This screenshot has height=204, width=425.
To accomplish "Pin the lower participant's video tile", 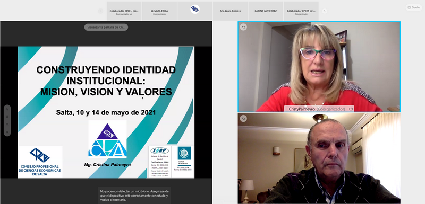I will 243,118.
